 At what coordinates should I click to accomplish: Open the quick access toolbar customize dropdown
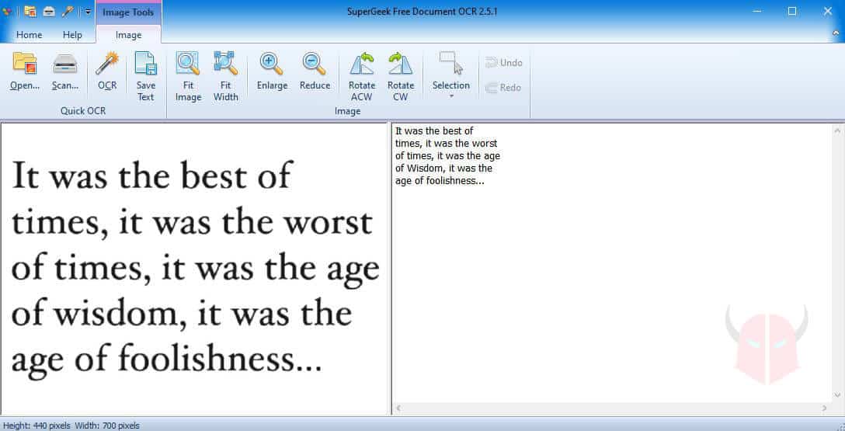88,12
